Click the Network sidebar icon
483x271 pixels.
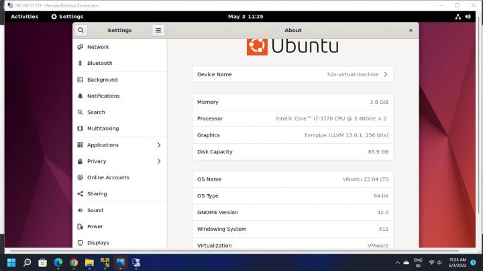coord(80,47)
